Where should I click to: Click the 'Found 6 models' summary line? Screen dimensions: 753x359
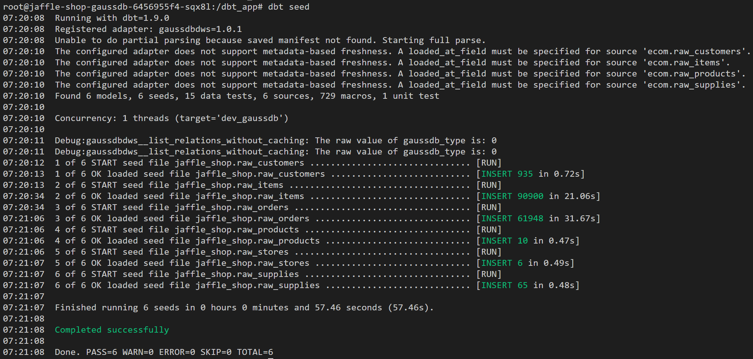pyautogui.click(x=247, y=96)
